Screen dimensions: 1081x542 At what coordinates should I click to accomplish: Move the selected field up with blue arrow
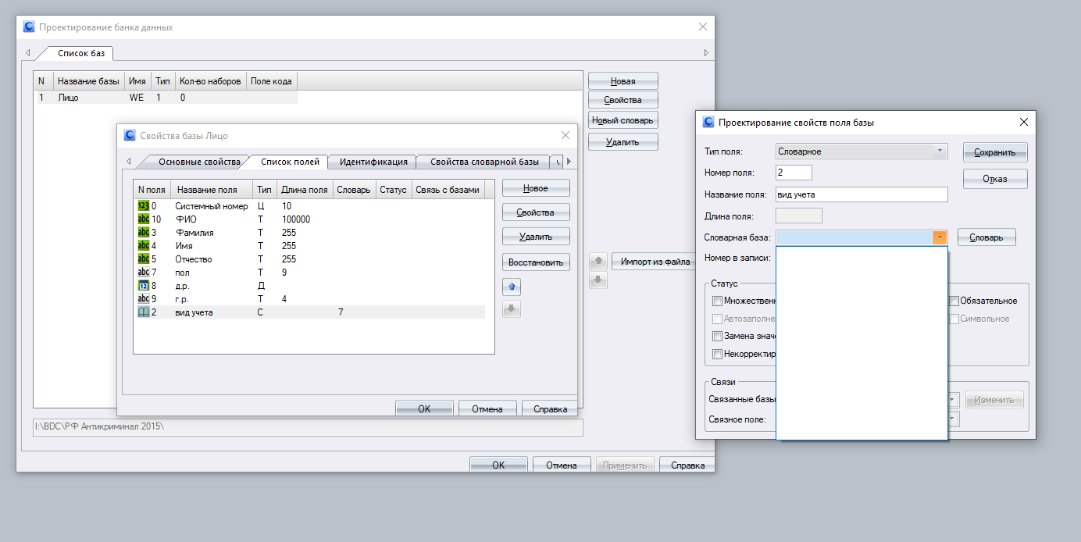click(x=512, y=287)
